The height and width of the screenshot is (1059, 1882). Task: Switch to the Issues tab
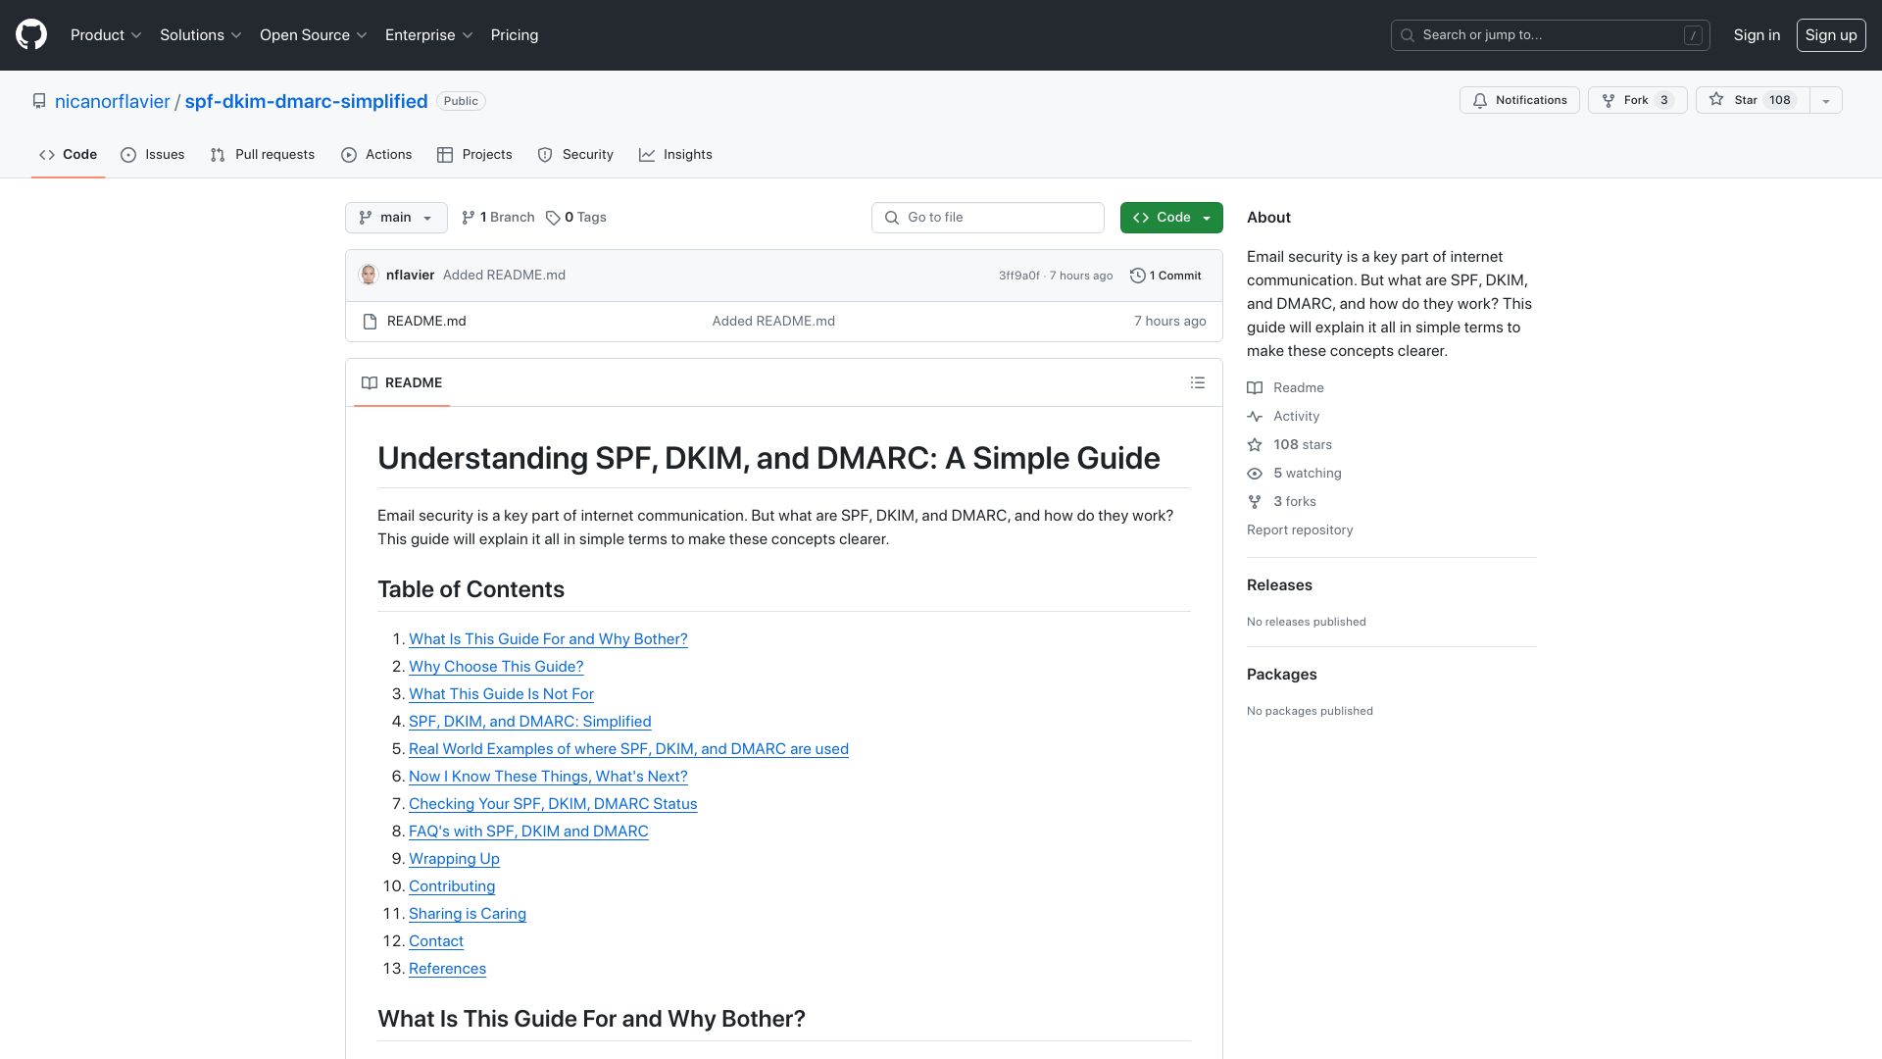point(153,155)
